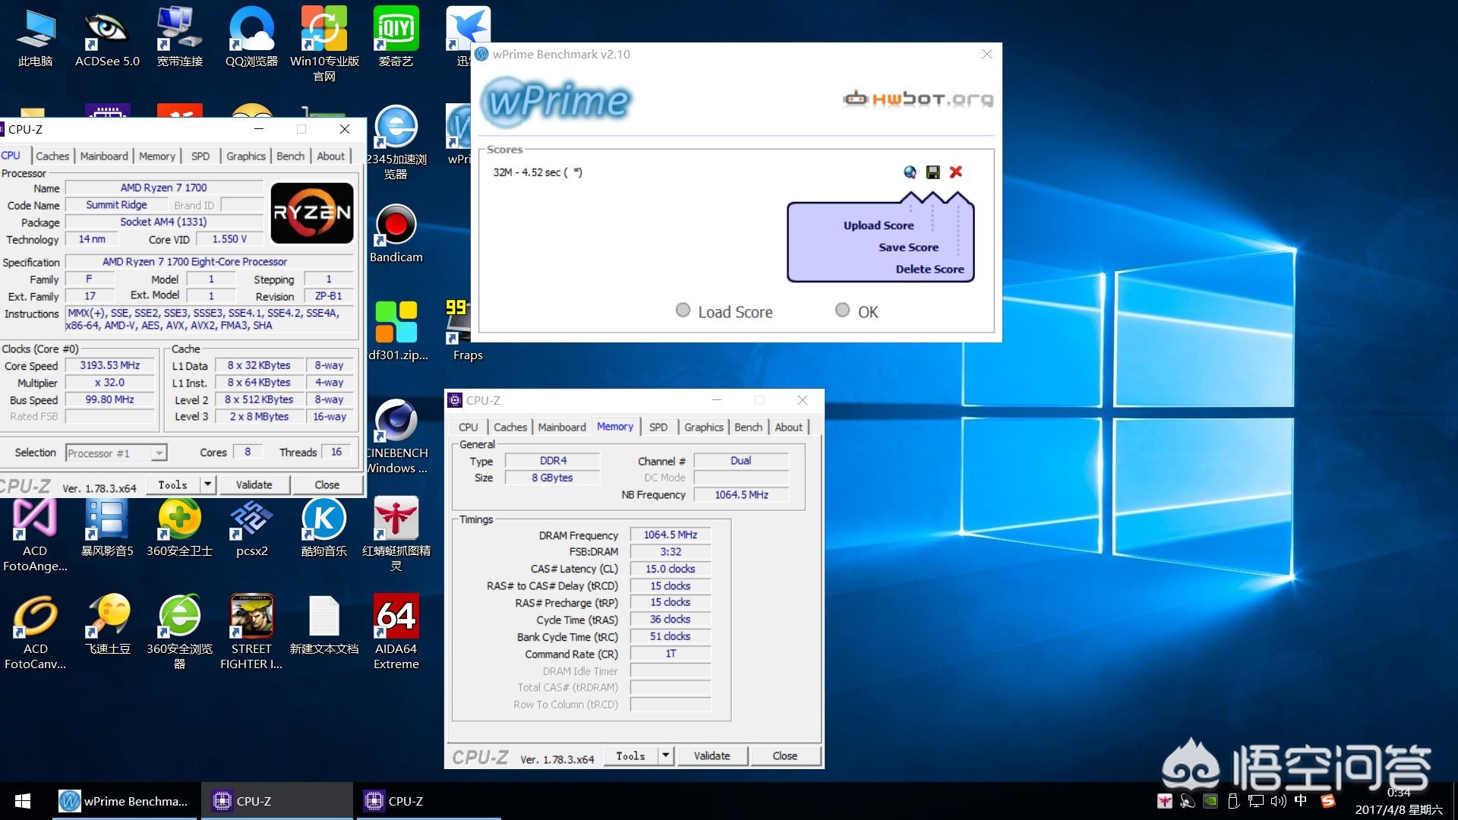Launch 红蜻蜓抓图精灵 desktop icon

tap(396, 535)
